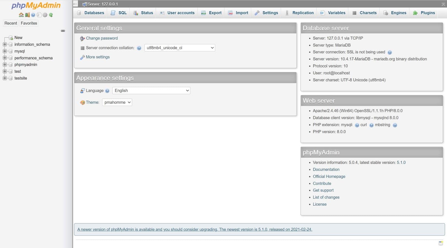This screenshot has height=248, width=447.
Task: Click the log out door icon
Action: tap(27, 15)
